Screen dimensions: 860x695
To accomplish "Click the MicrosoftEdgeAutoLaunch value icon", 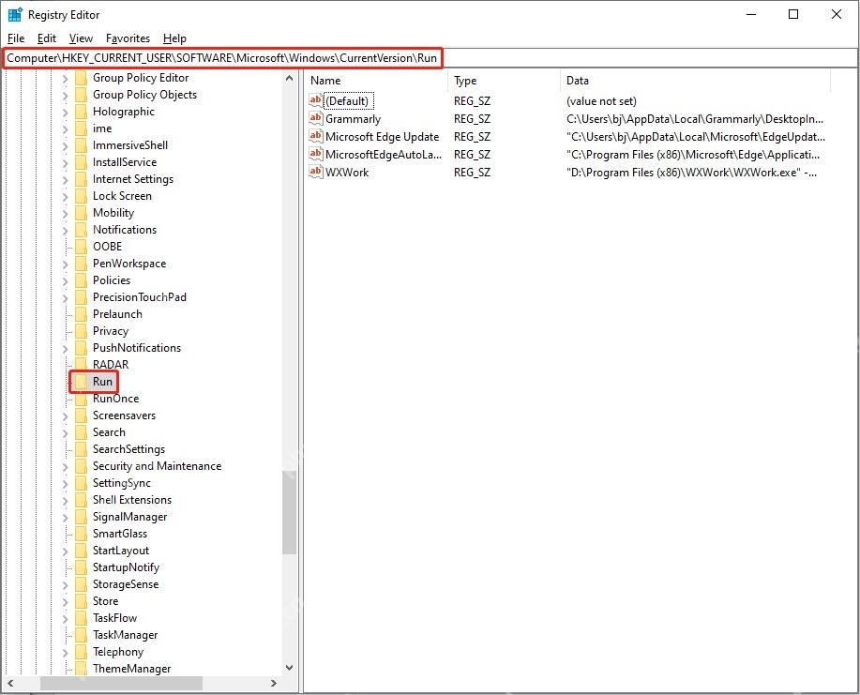I will [x=315, y=154].
